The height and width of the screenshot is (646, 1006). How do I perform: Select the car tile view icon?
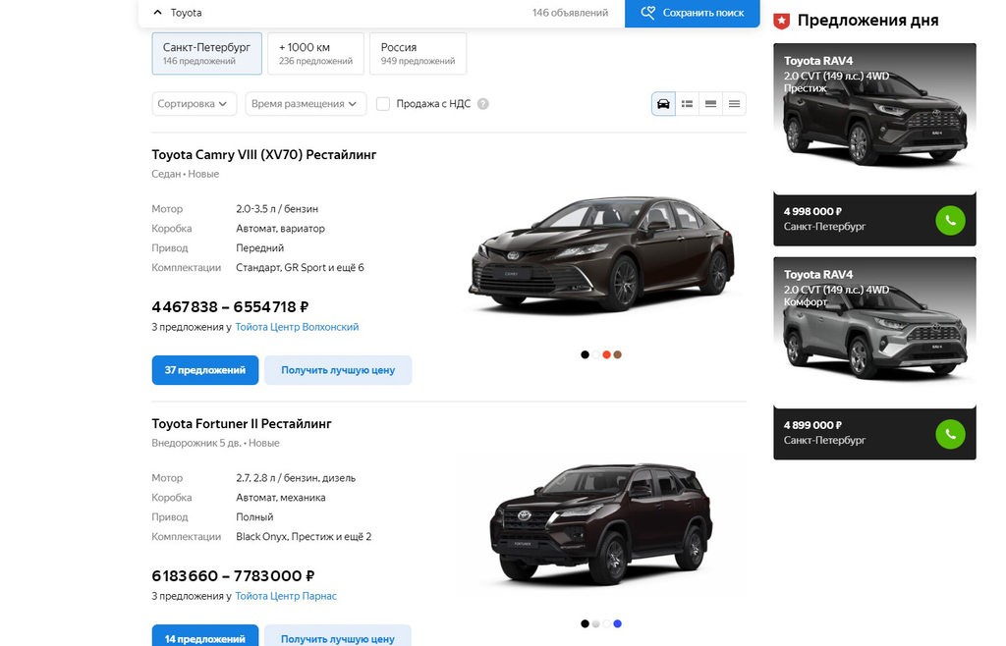[663, 104]
